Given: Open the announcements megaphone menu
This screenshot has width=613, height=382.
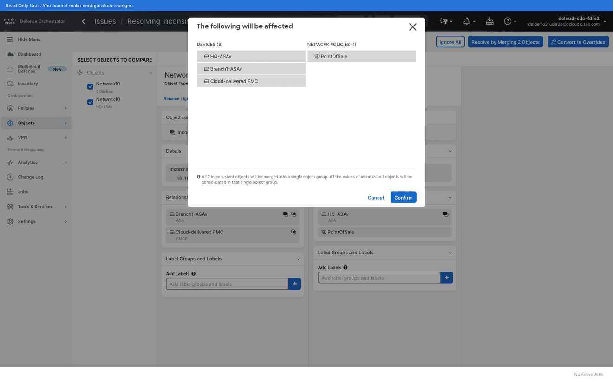Looking at the screenshot, I should point(446,21).
